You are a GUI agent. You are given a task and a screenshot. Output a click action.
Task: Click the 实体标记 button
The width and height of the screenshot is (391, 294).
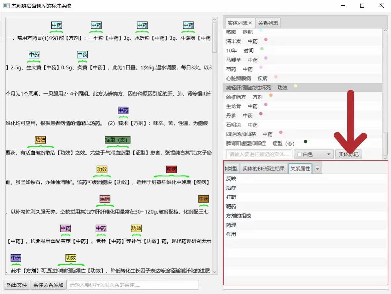click(x=348, y=154)
